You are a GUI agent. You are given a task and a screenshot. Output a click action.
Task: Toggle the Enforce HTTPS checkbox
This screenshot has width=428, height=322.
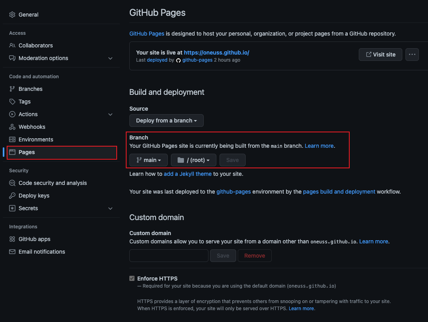(x=132, y=279)
